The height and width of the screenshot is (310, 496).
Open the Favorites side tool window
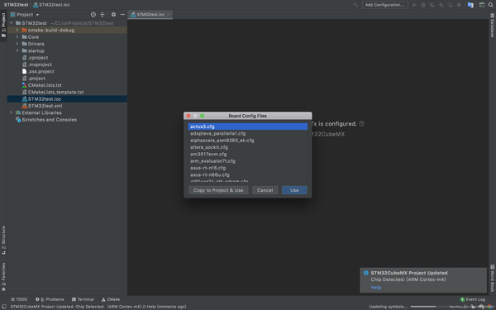[x=3, y=277]
